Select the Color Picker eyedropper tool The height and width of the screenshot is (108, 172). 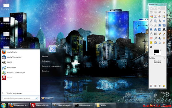(x=151, y=21)
